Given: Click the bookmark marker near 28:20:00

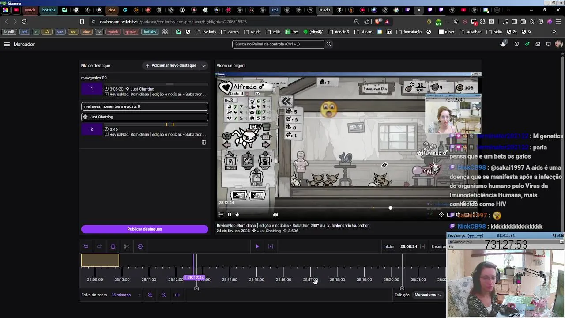Looking at the screenshot, I should click(x=402, y=288).
